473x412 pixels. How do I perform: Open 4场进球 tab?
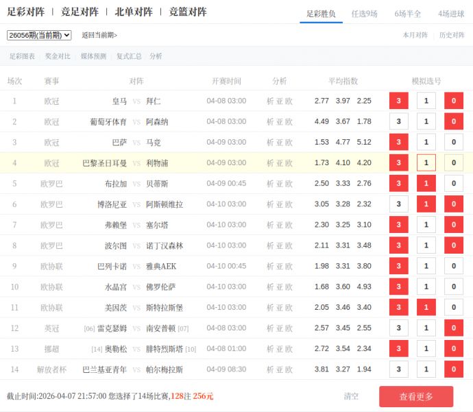click(451, 14)
